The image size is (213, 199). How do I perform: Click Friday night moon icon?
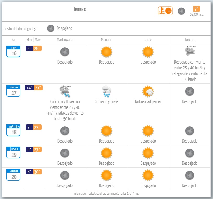pyautogui.click(x=190, y=175)
